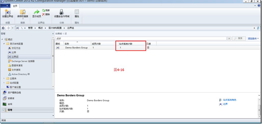Open the blue application menu button
The height and width of the screenshot is (124, 262).
coord(6,6)
